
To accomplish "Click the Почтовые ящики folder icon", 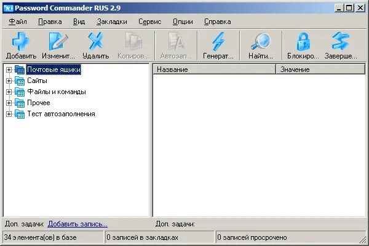I will tap(20, 69).
